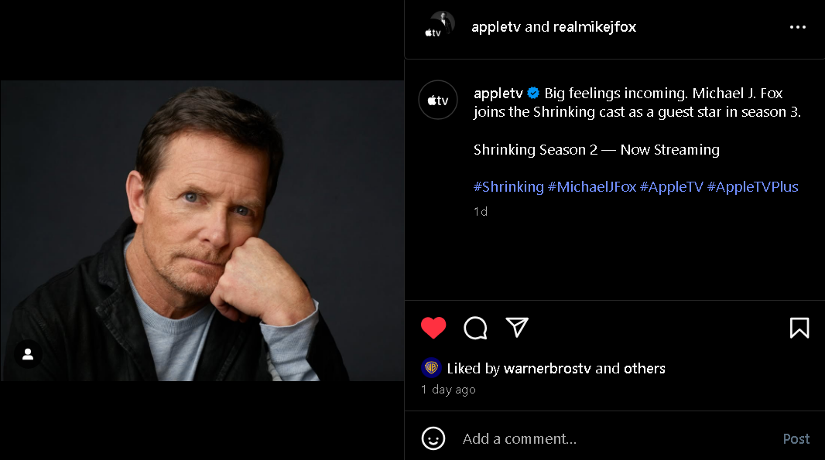Click the Michael J. Fox photo
This screenshot has height=460, width=825.
pyautogui.click(x=201, y=230)
